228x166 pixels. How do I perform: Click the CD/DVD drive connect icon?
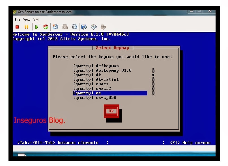94,27
